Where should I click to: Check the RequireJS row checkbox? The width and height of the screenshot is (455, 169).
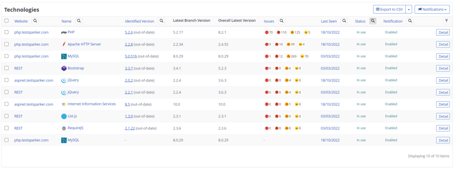pos(6,128)
